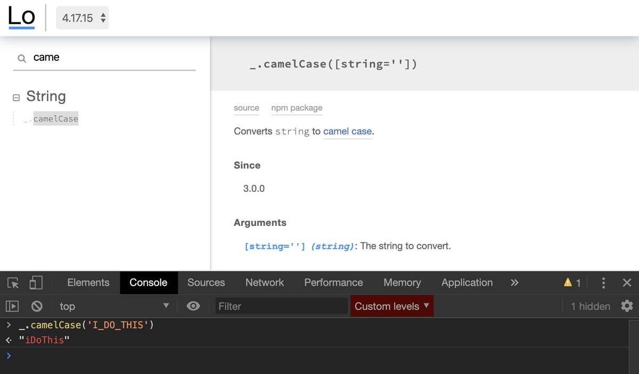Focus the 'came' search field

[x=104, y=58]
